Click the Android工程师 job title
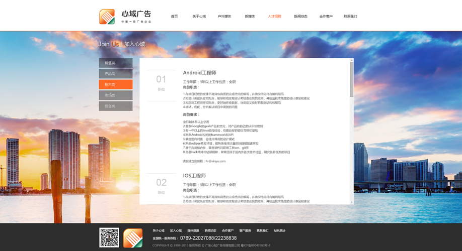This screenshot has width=462, height=251. tap(199, 73)
